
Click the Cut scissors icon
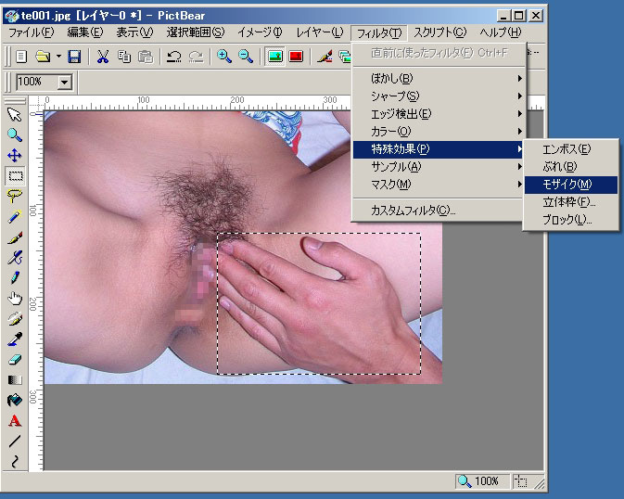[103, 57]
